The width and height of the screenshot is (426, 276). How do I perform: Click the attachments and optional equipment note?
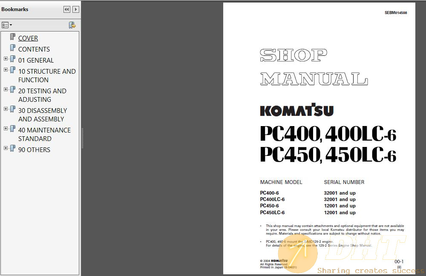tap(335, 230)
